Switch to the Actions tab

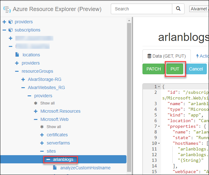(202, 56)
